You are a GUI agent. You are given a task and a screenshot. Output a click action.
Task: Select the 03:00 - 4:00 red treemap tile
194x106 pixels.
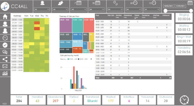pos(89,25)
